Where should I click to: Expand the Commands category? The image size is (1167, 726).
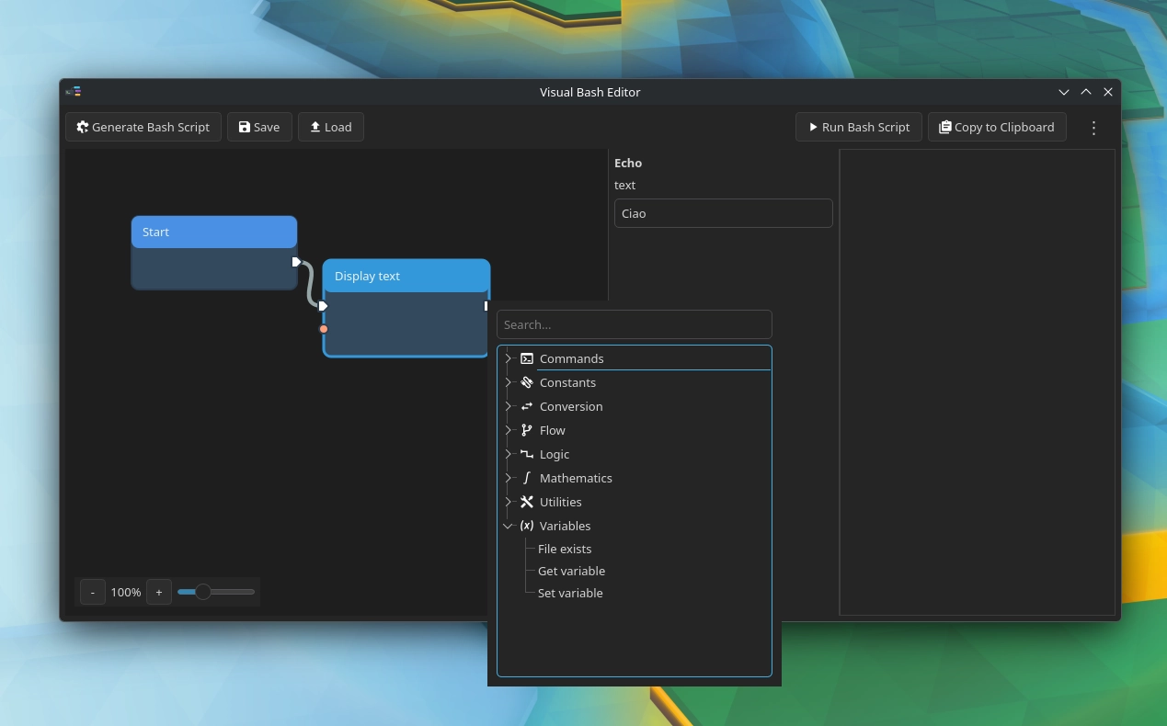point(508,358)
